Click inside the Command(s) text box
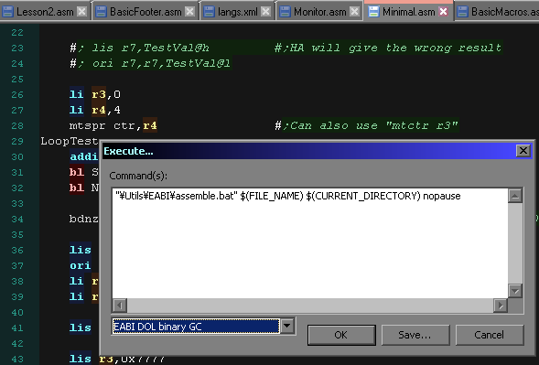This screenshot has height=365, width=539. (x=309, y=243)
